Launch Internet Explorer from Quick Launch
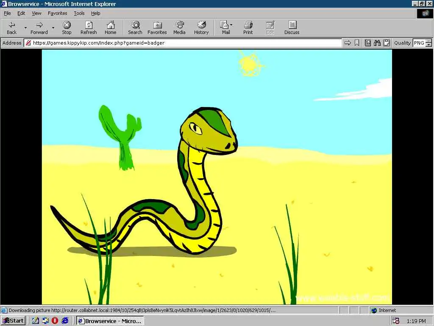Image resolution: width=434 pixels, height=326 pixels. click(65, 321)
